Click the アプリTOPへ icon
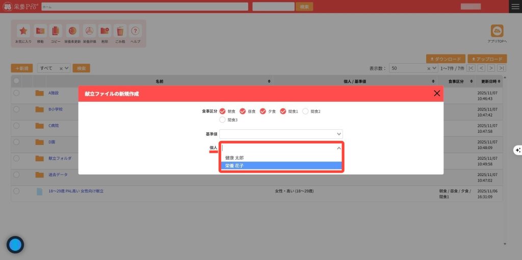 coord(497,31)
